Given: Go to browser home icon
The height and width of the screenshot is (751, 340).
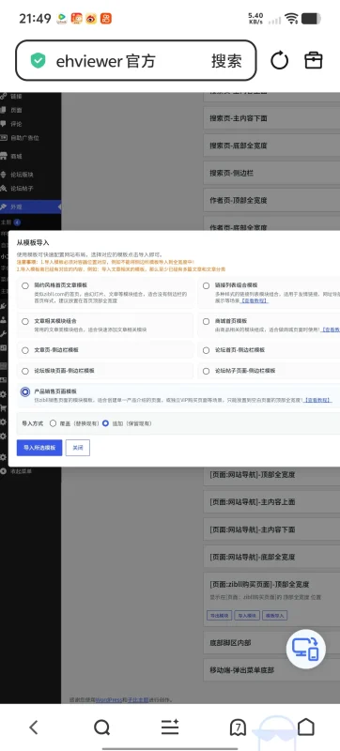Looking at the screenshot, I should (x=306, y=727).
